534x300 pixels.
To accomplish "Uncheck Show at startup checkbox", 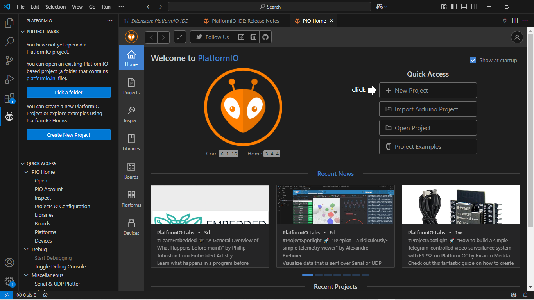I will (473, 60).
